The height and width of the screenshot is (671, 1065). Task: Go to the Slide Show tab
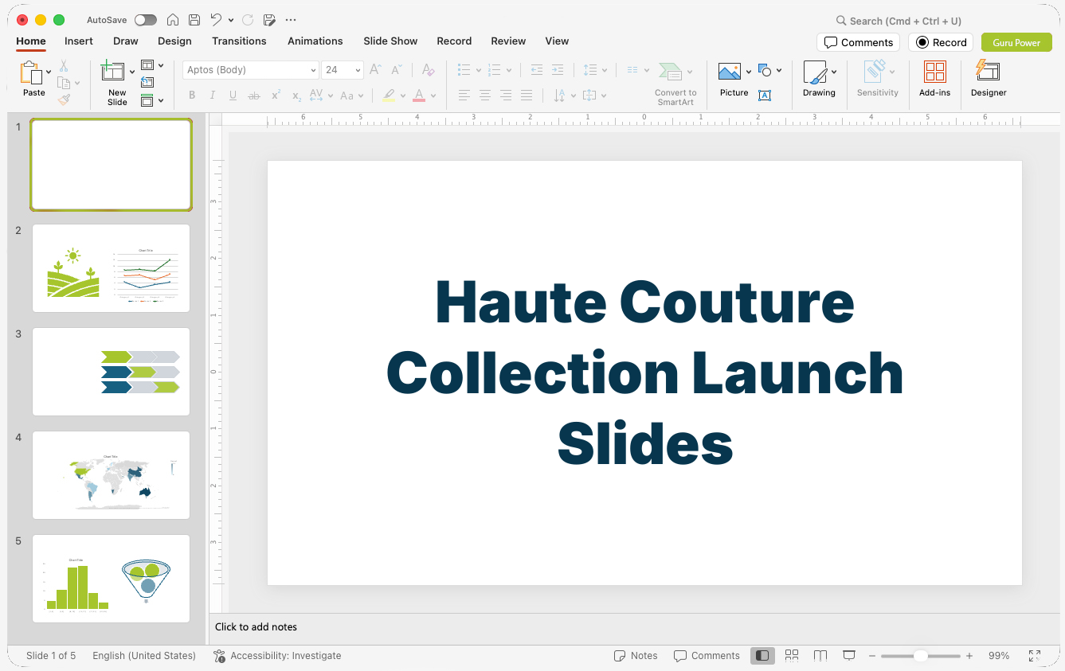click(390, 41)
